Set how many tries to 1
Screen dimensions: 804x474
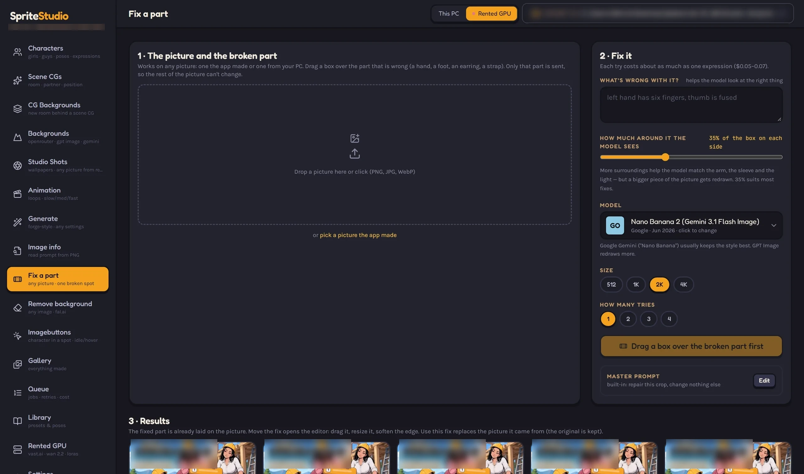click(x=608, y=319)
